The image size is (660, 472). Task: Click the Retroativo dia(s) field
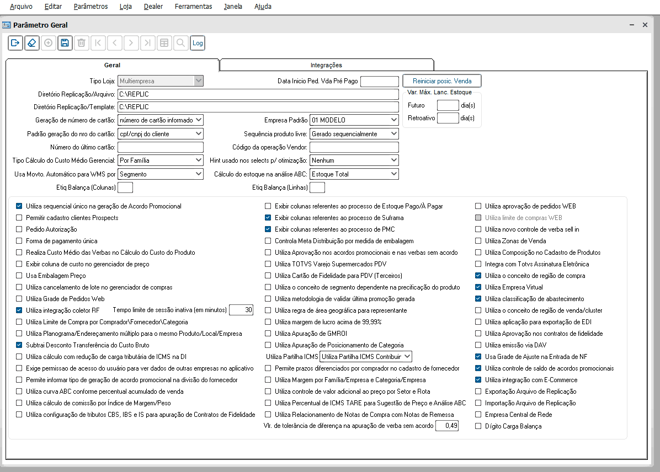point(448,118)
